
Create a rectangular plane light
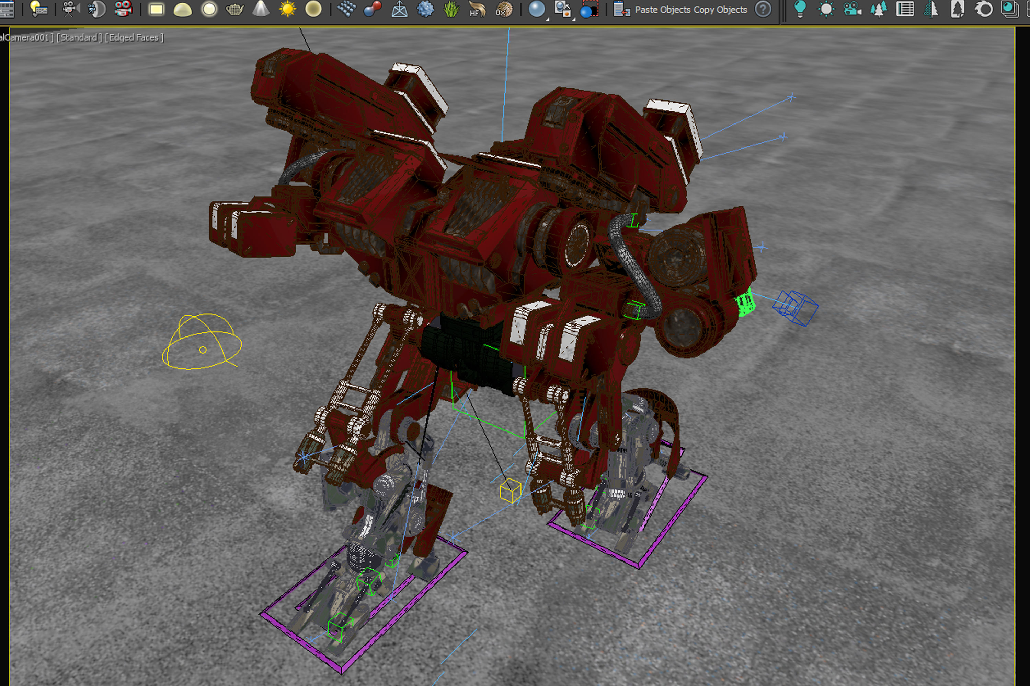(156, 10)
